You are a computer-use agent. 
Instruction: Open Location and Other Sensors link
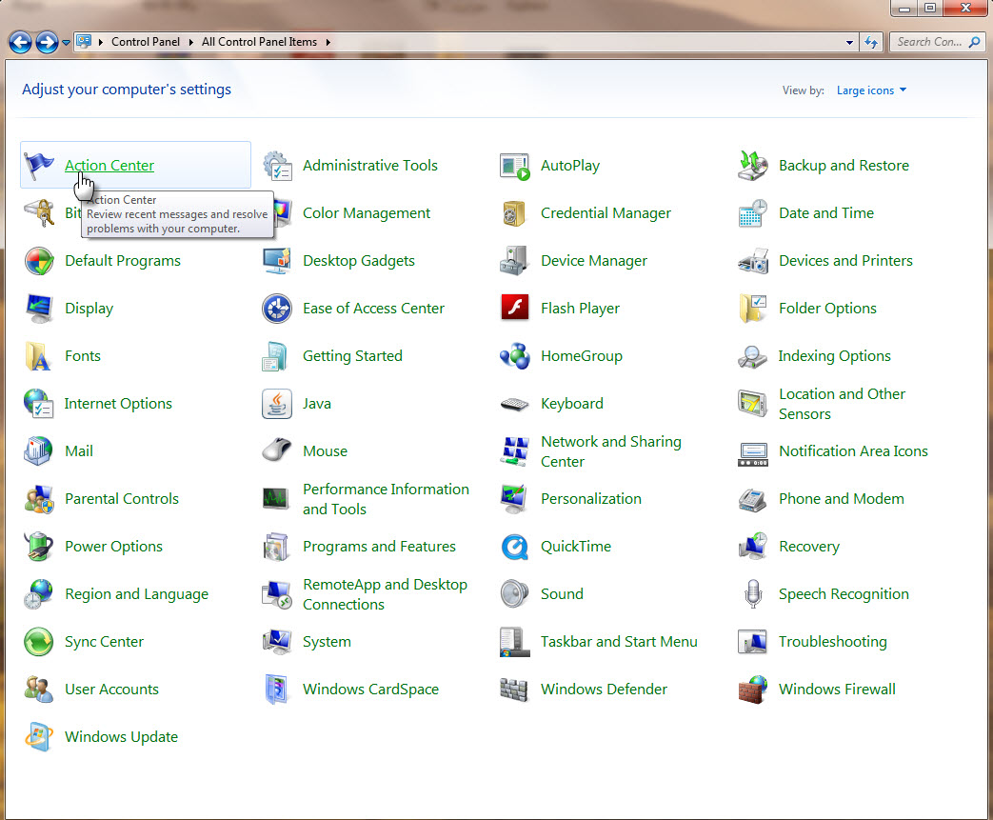tap(842, 404)
